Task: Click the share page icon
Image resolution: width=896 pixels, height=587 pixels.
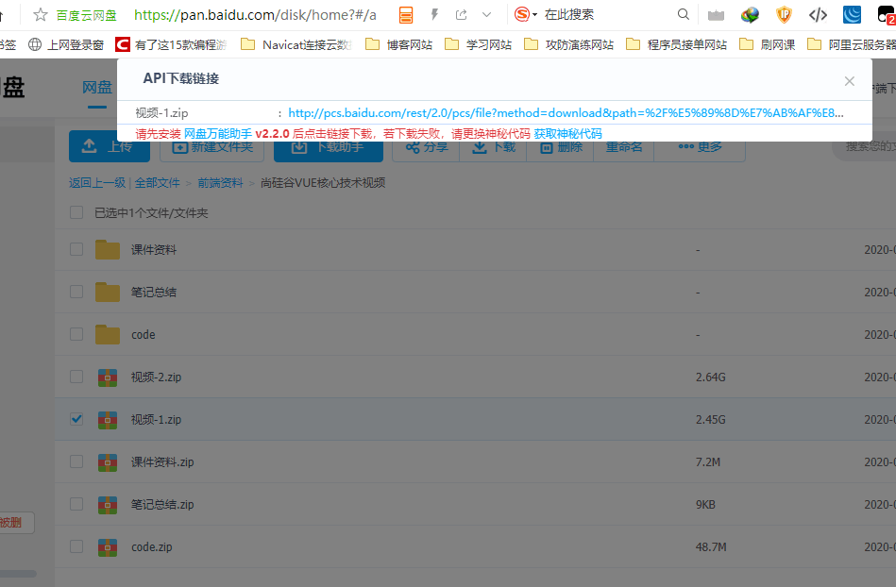Action: click(461, 15)
